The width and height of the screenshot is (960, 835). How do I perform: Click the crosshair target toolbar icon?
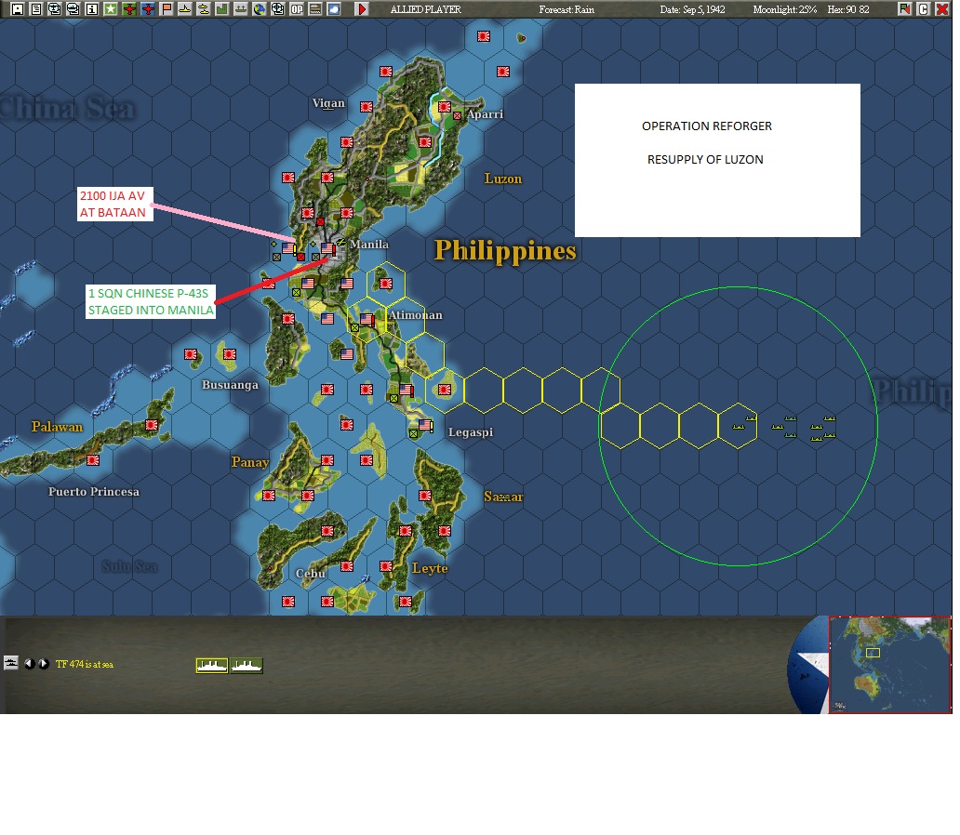(278, 9)
